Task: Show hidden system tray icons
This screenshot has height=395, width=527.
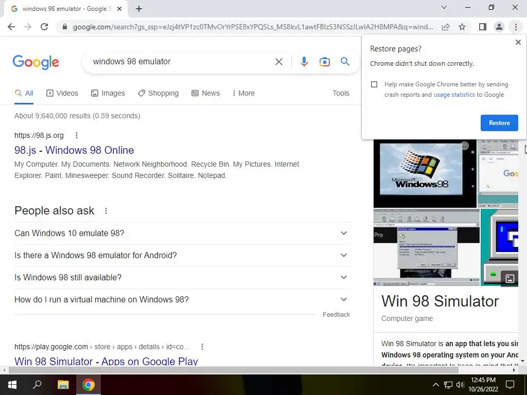Action: (x=435, y=385)
